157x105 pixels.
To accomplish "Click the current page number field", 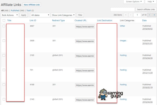I will point(137,15).
